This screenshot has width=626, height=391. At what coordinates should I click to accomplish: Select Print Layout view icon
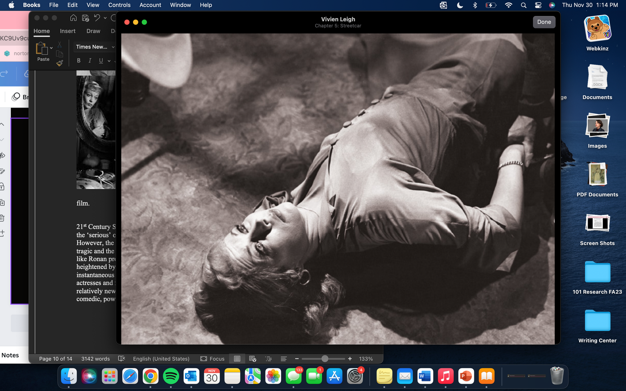237,359
